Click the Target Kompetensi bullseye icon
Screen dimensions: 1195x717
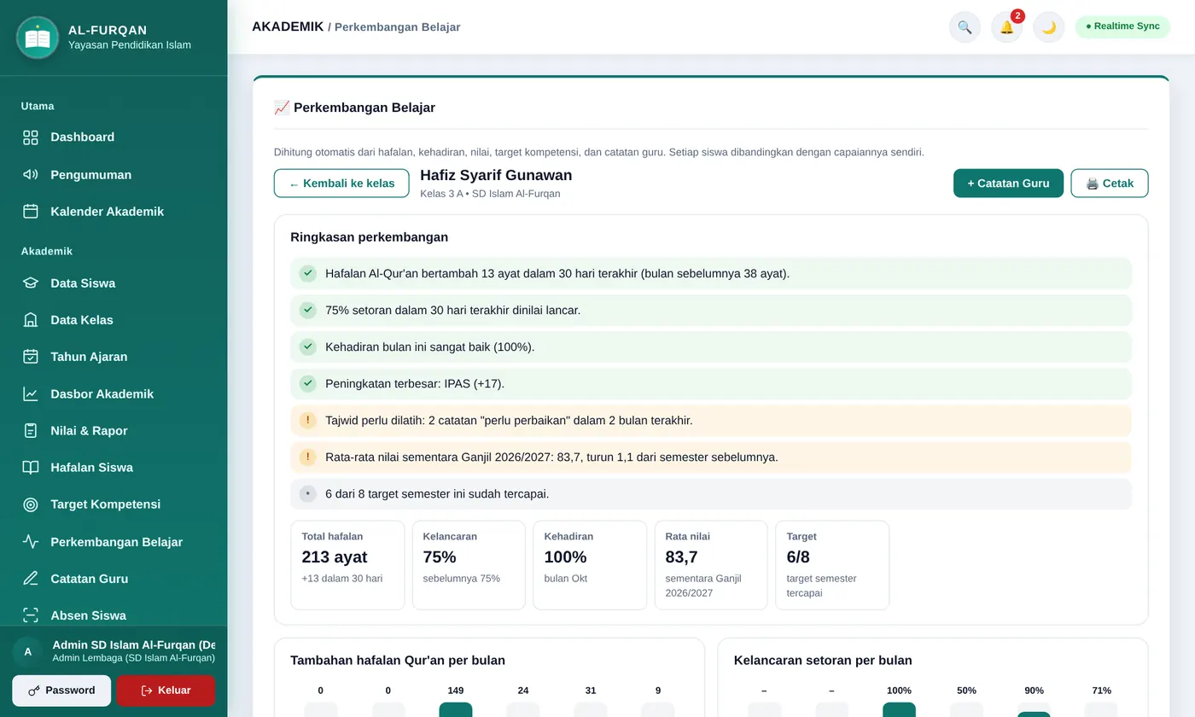31,504
